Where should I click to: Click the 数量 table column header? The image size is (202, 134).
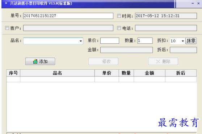126,73
